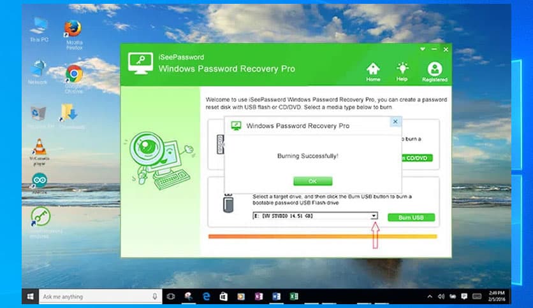Open the Windows Store taskbar icon
Viewport: 533px width, 308px height.
pos(223,297)
